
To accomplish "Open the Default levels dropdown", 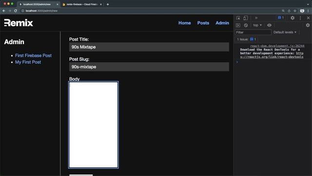I will click(x=285, y=32).
